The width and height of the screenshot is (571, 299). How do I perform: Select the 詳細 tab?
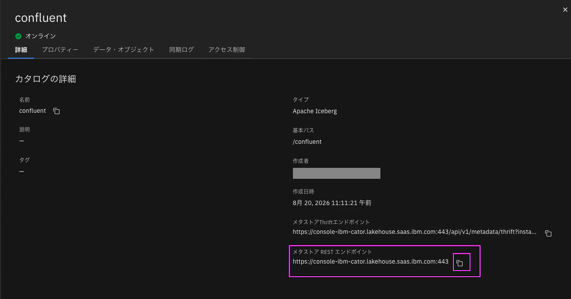pyautogui.click(x=21, y=50)
